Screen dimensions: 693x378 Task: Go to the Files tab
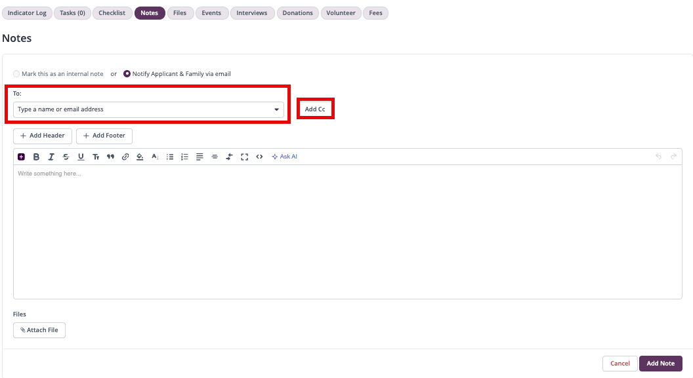[180, 13]
